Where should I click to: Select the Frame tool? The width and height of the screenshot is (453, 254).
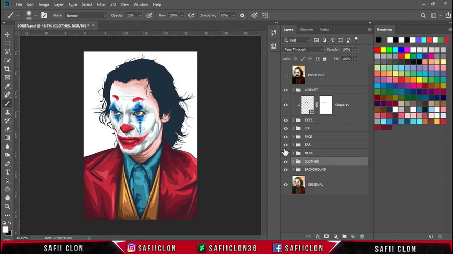click(x=7, y=77)
